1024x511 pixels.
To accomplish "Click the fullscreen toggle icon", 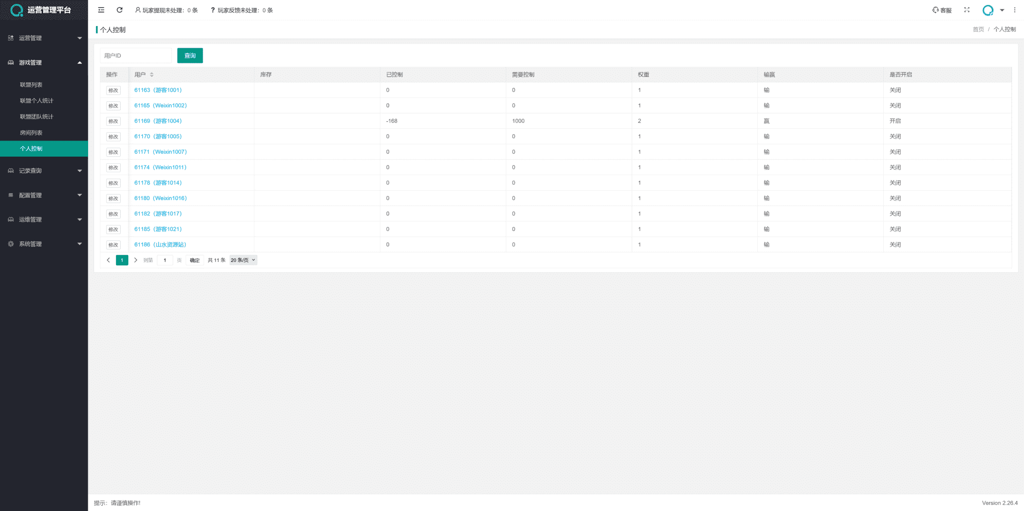I will (x=967, y=10).
